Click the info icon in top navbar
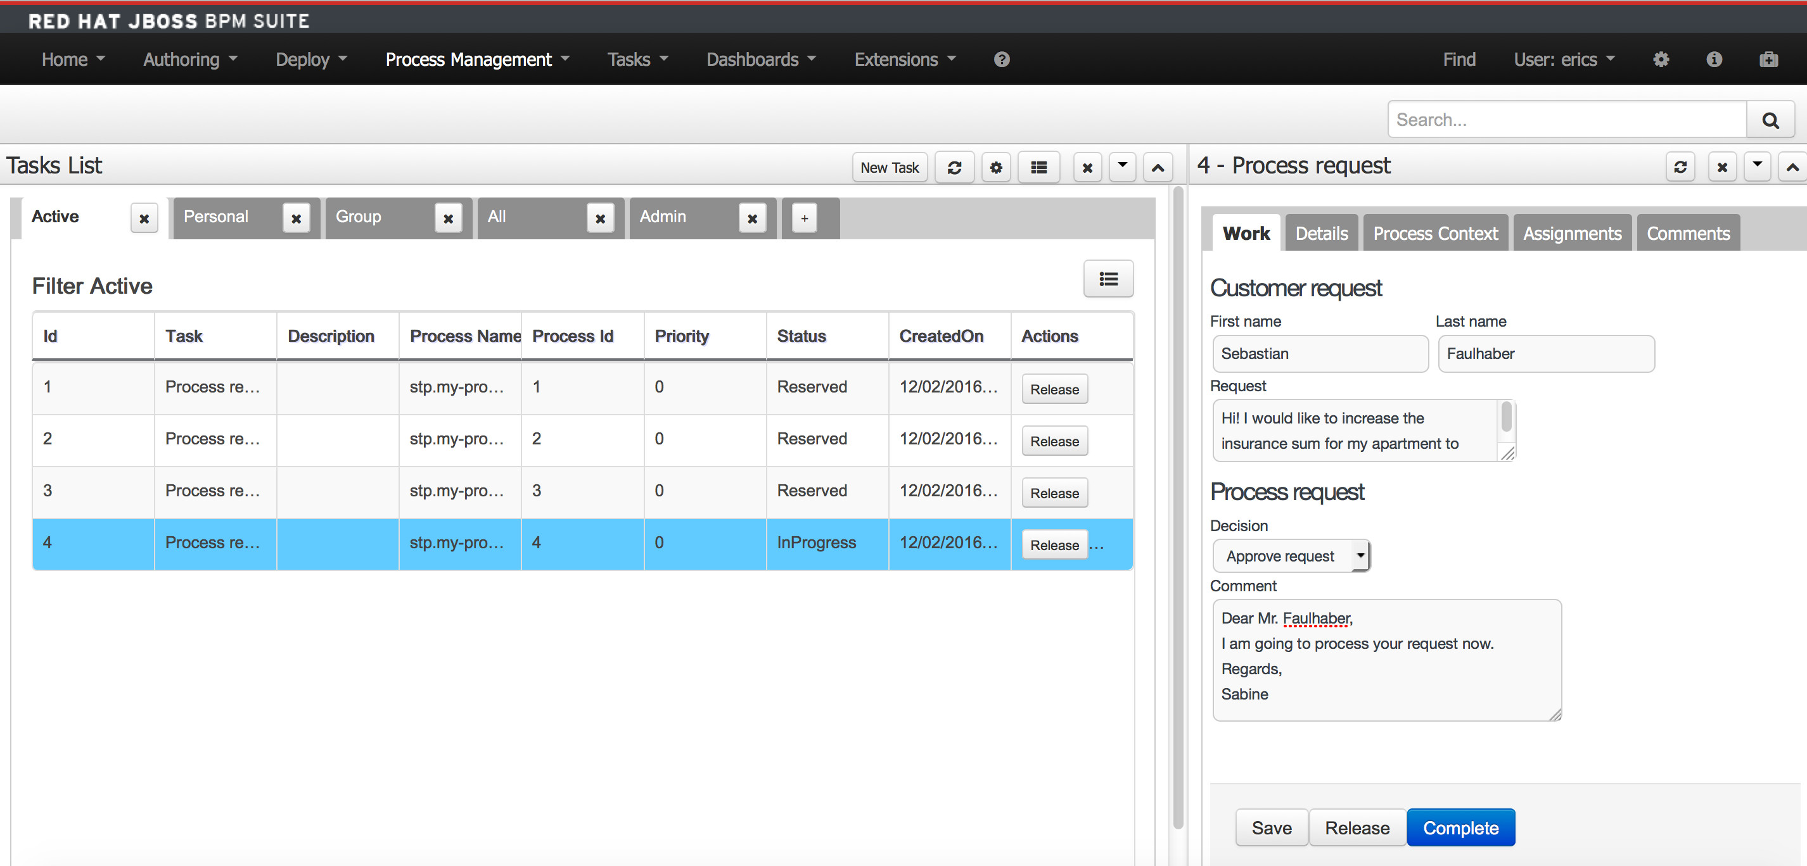Viewport: 1807px width, 866px height. point(1714,60)
